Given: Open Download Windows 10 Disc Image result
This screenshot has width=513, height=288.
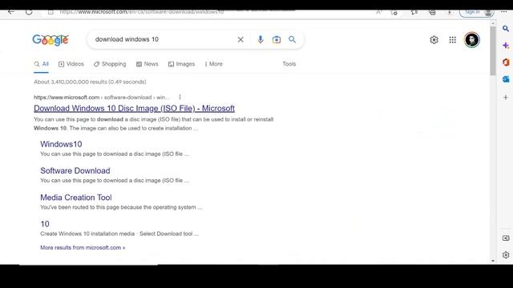Looking at the screenshot, I should click(134, 108).
